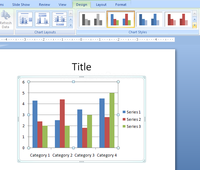Image resolution: width=200 pixels, height=170 pixels.
Task: Select the blue bar in Category 1
Action: (35, 124)
